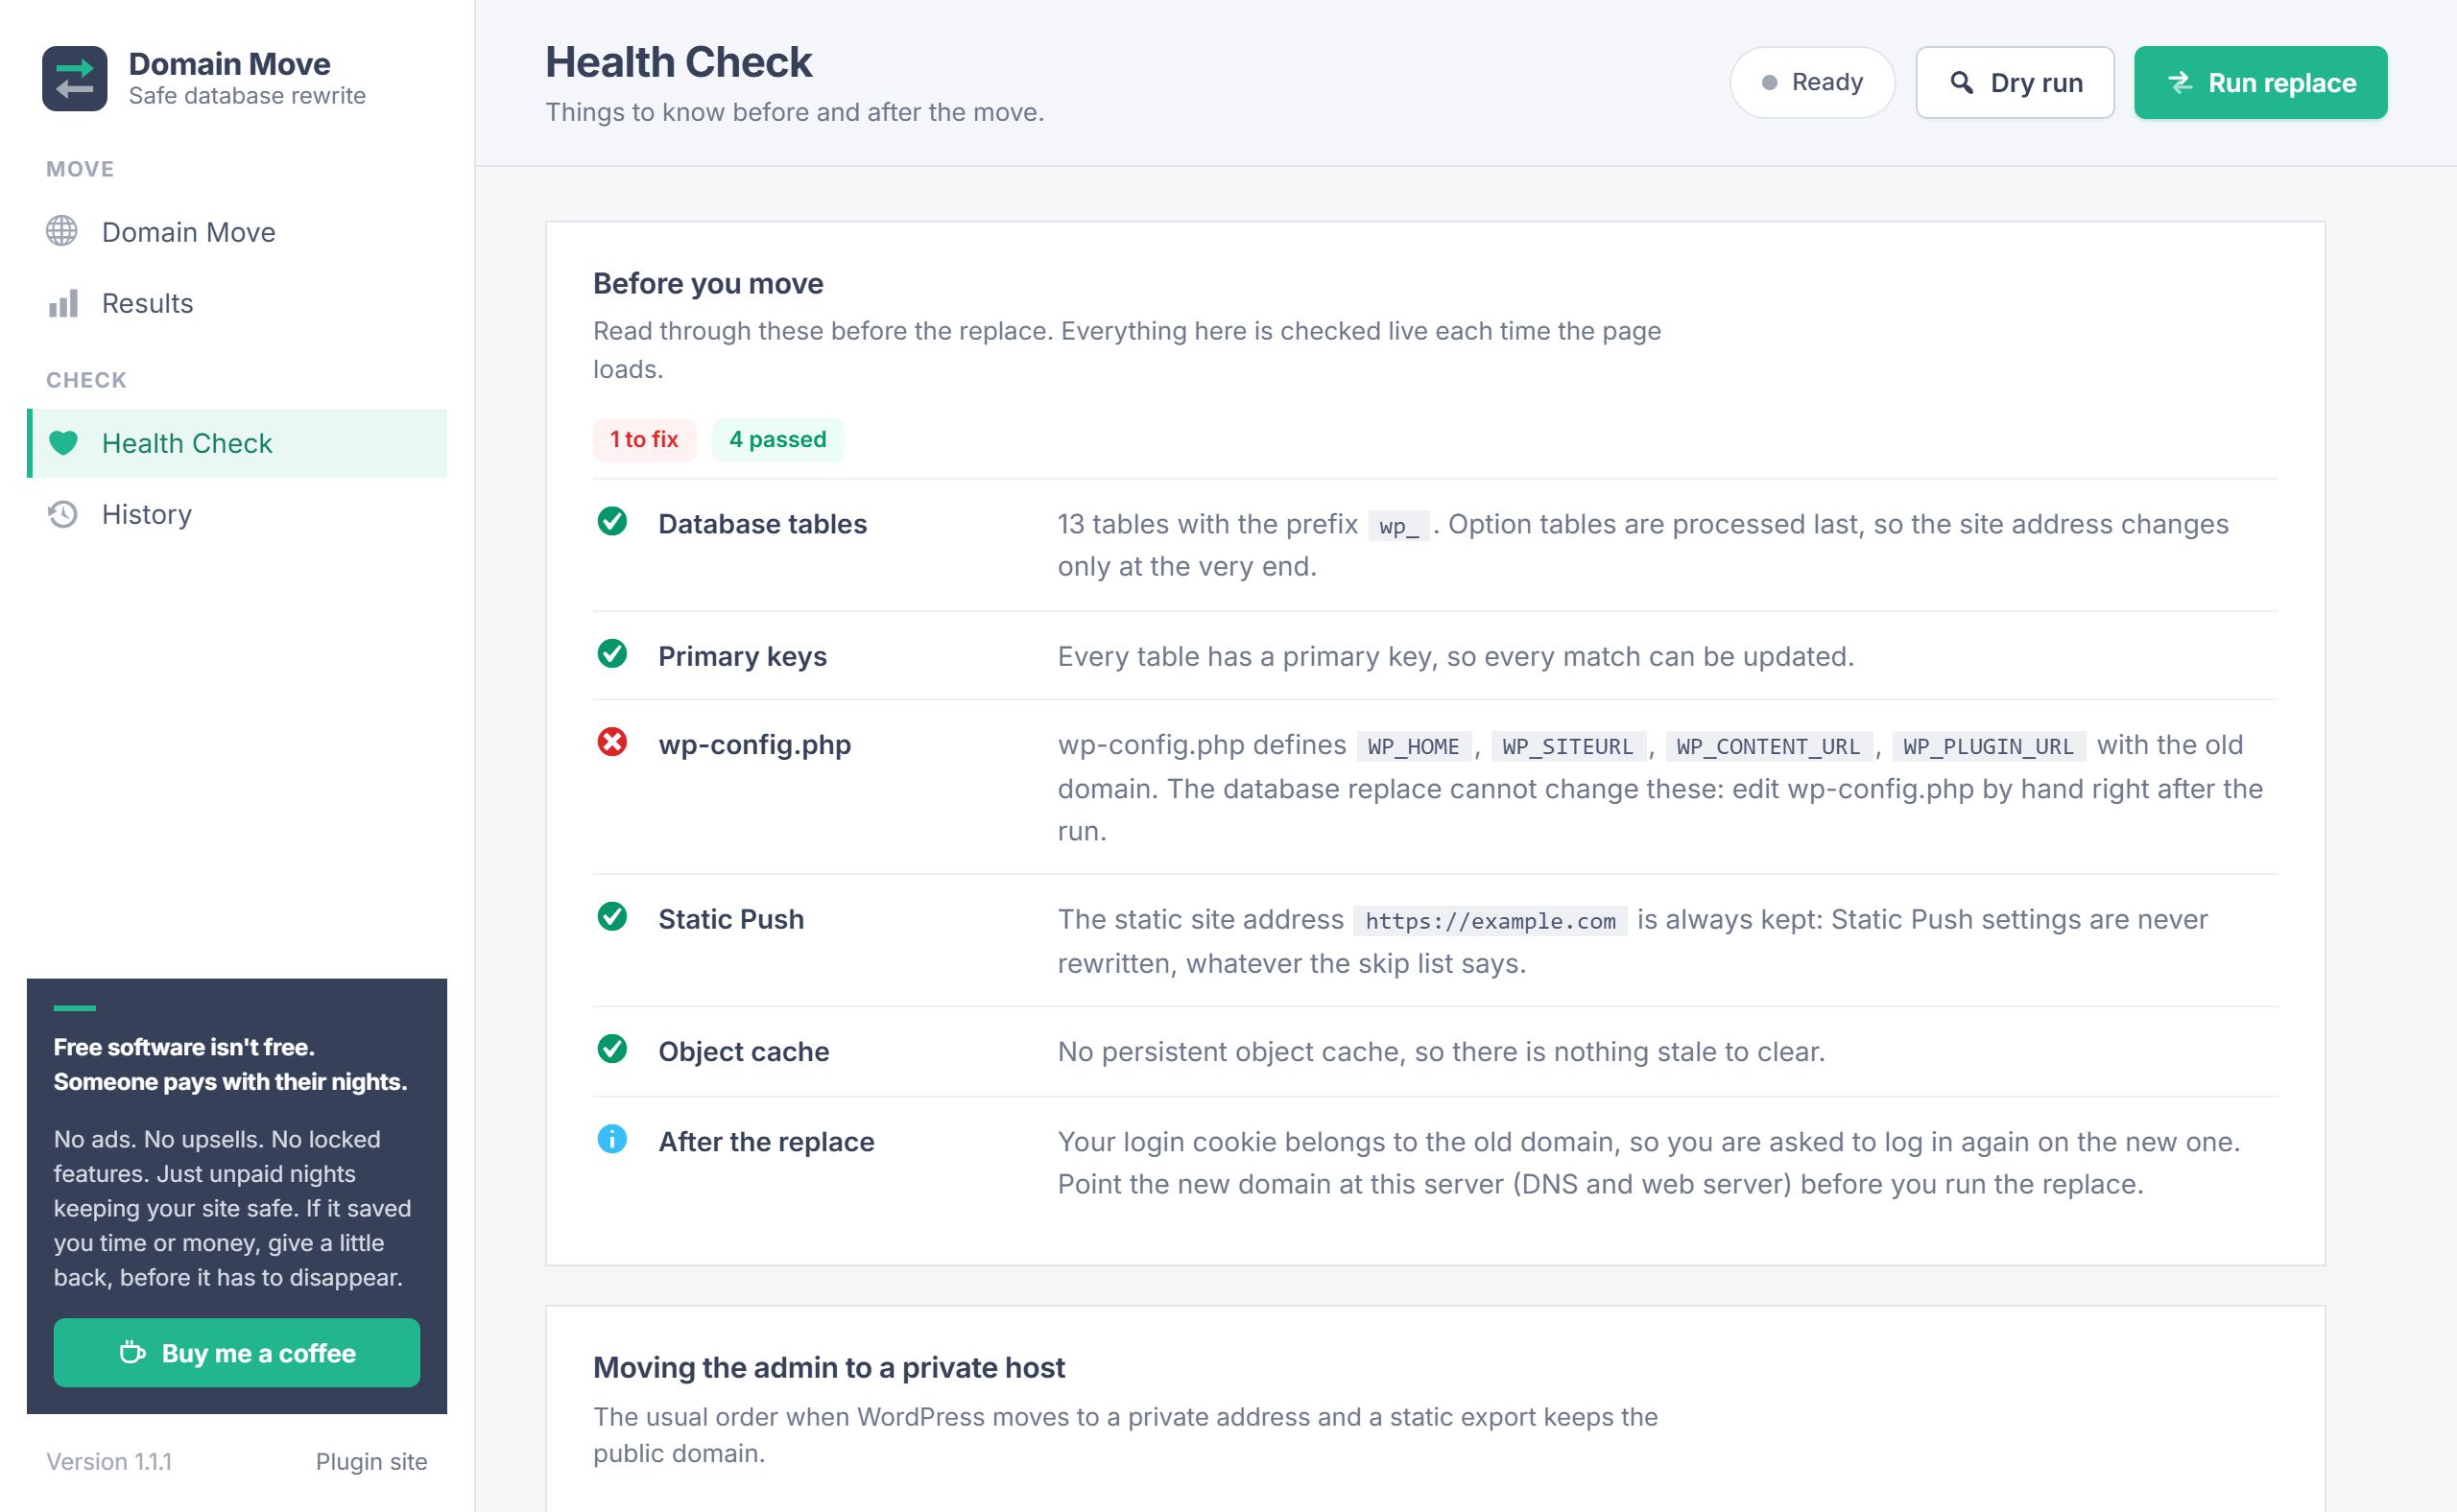Click the '1 to fix' badge
The height and width of the screenshot is (1512, 2457).
pyautogui.click(x=644, y=440)
